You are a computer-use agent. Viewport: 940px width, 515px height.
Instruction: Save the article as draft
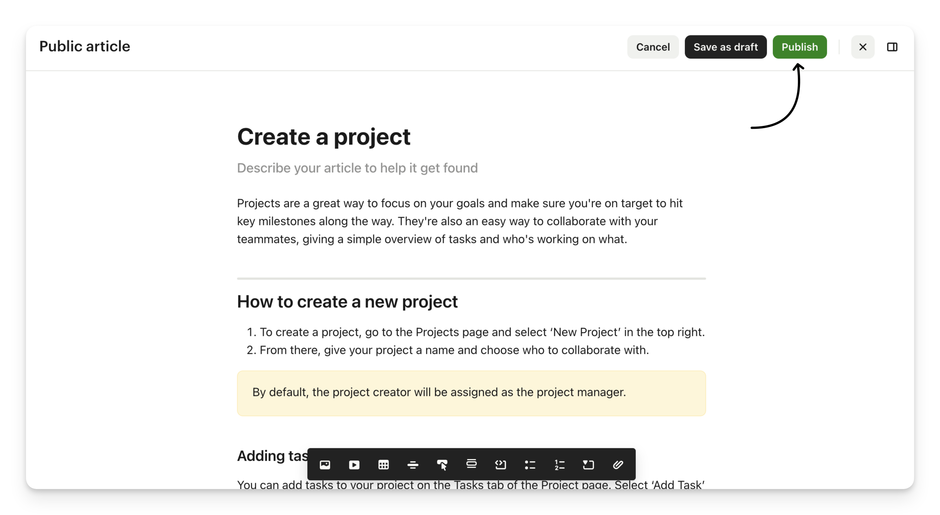click(725, 47)
